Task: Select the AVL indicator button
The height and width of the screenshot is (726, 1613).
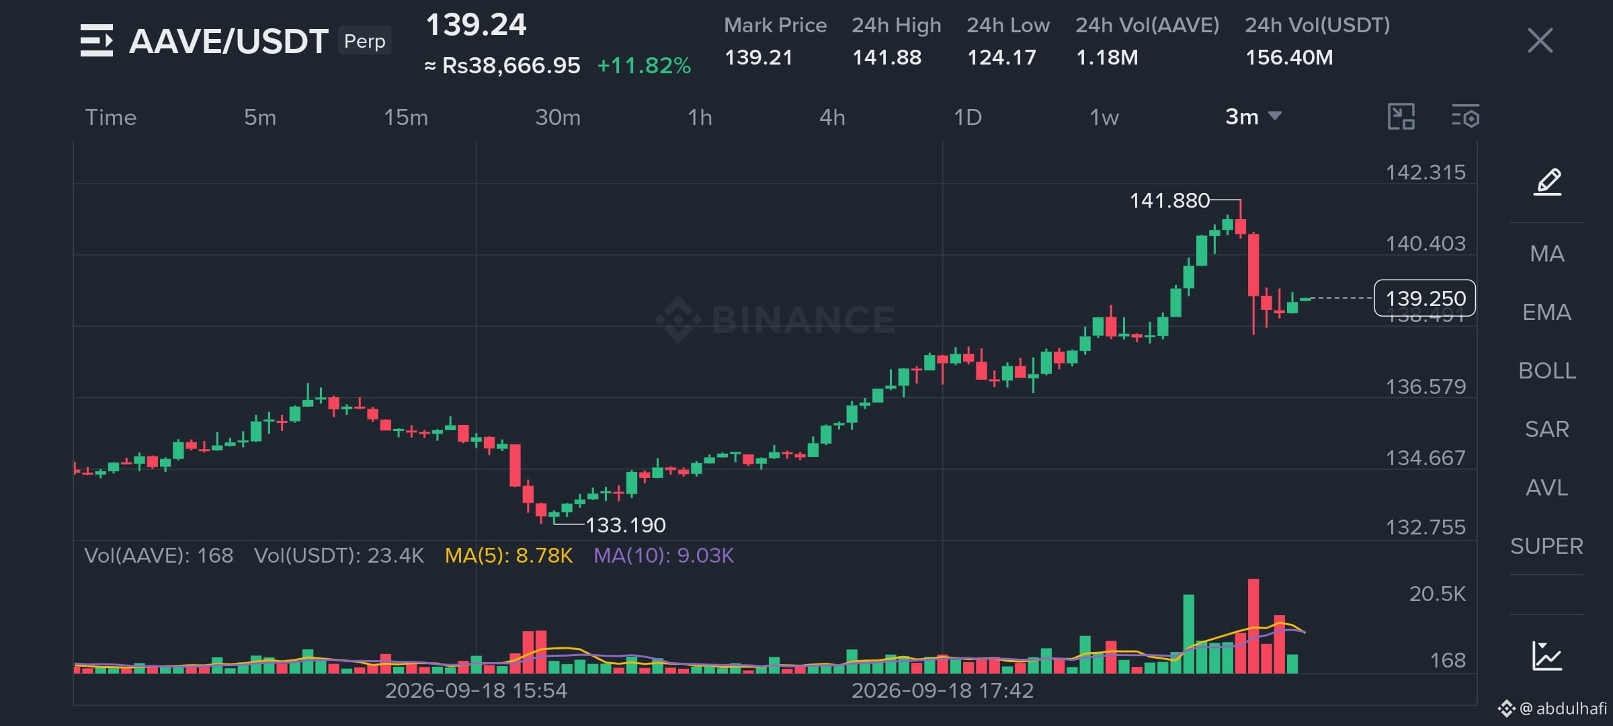Action: pos(1547,487)
